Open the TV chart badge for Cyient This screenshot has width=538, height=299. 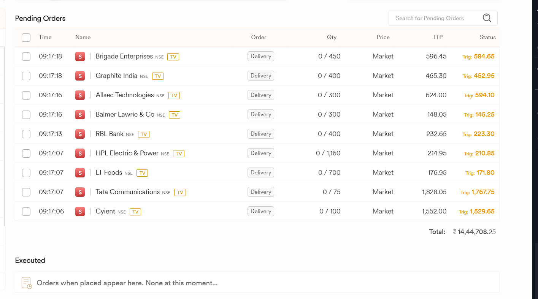pos(135,212)
